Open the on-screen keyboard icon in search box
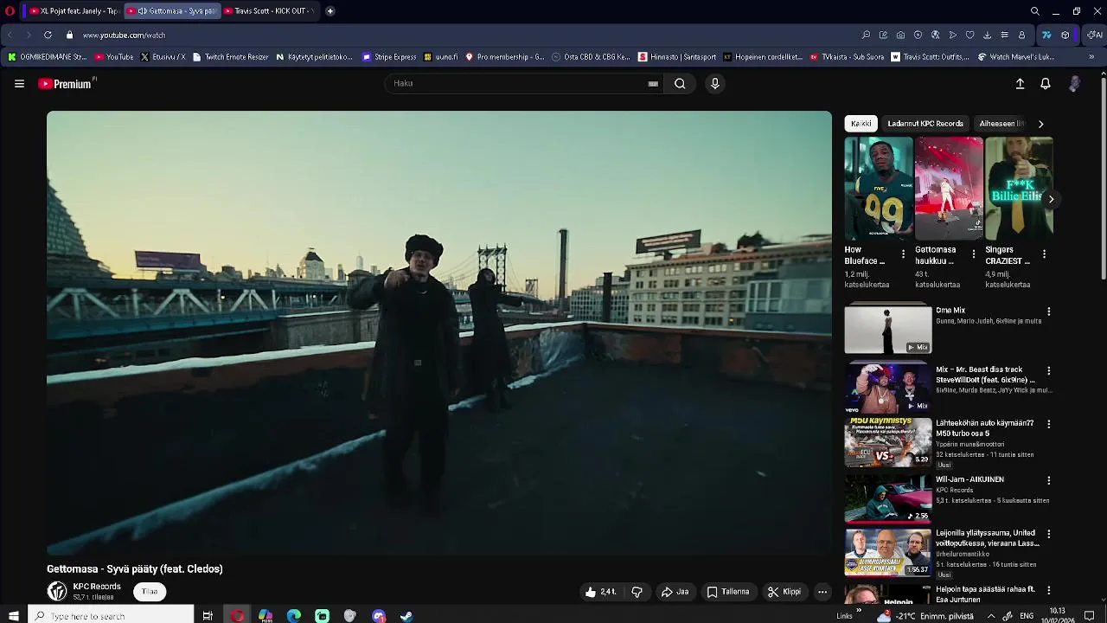The width and height of the screenshot is (1107, 623). 653,84
